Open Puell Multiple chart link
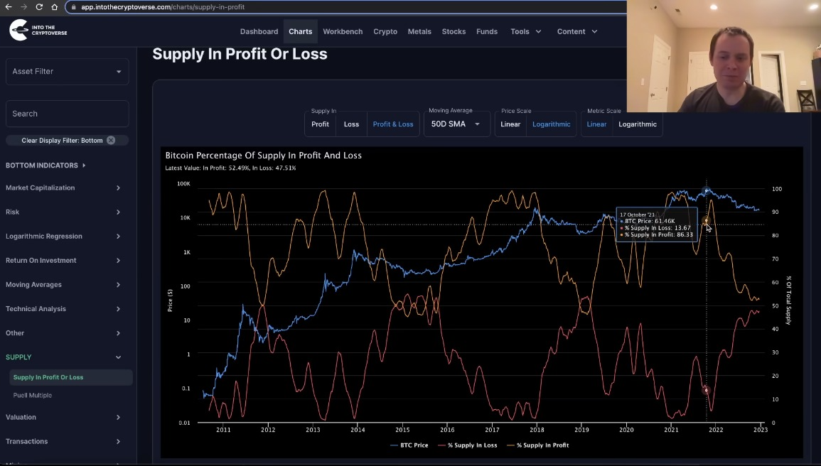 pyautogui.click(x=33, y=396)
